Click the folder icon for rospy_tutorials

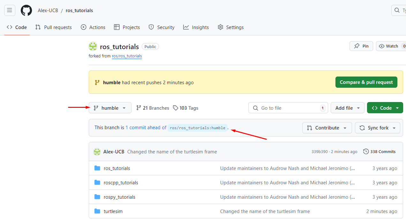pyautogui.click(x=97, y=197)
